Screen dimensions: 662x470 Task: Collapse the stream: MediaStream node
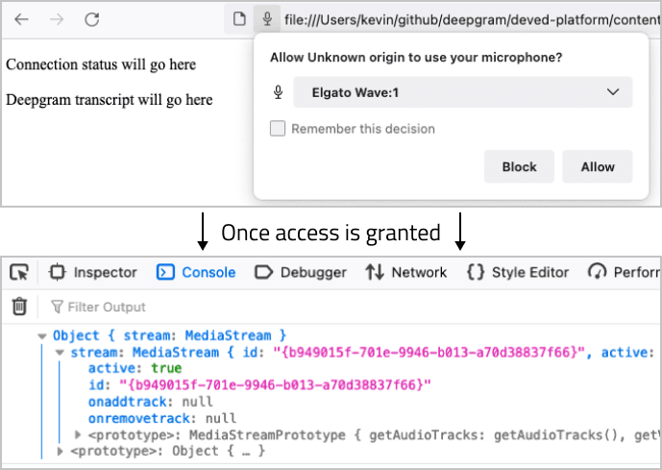60,353
